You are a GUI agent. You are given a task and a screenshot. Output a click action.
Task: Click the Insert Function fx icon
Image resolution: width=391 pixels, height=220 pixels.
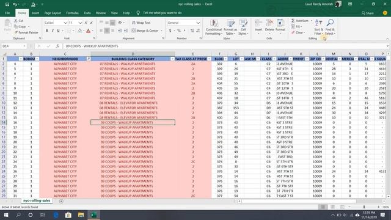(x=57, y=46)
